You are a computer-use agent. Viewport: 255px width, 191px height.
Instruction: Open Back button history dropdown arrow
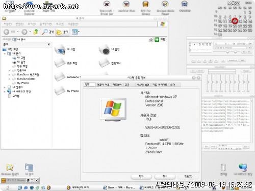pyautogui.click(x=18, y=32)
